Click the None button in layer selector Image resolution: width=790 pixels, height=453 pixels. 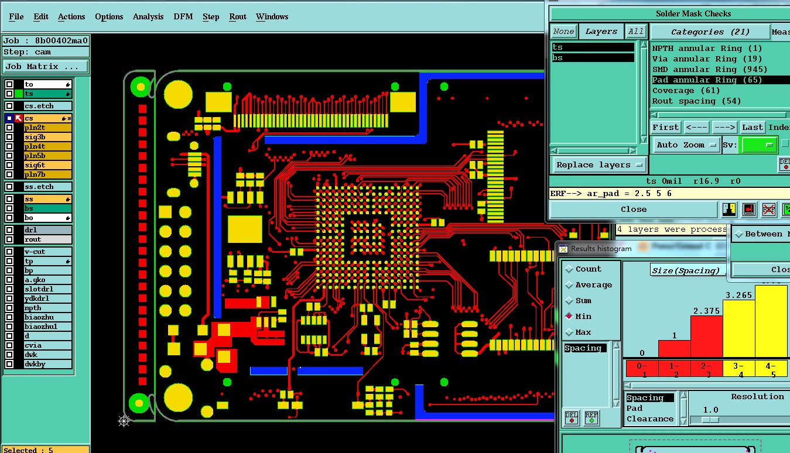click(563, 32)
